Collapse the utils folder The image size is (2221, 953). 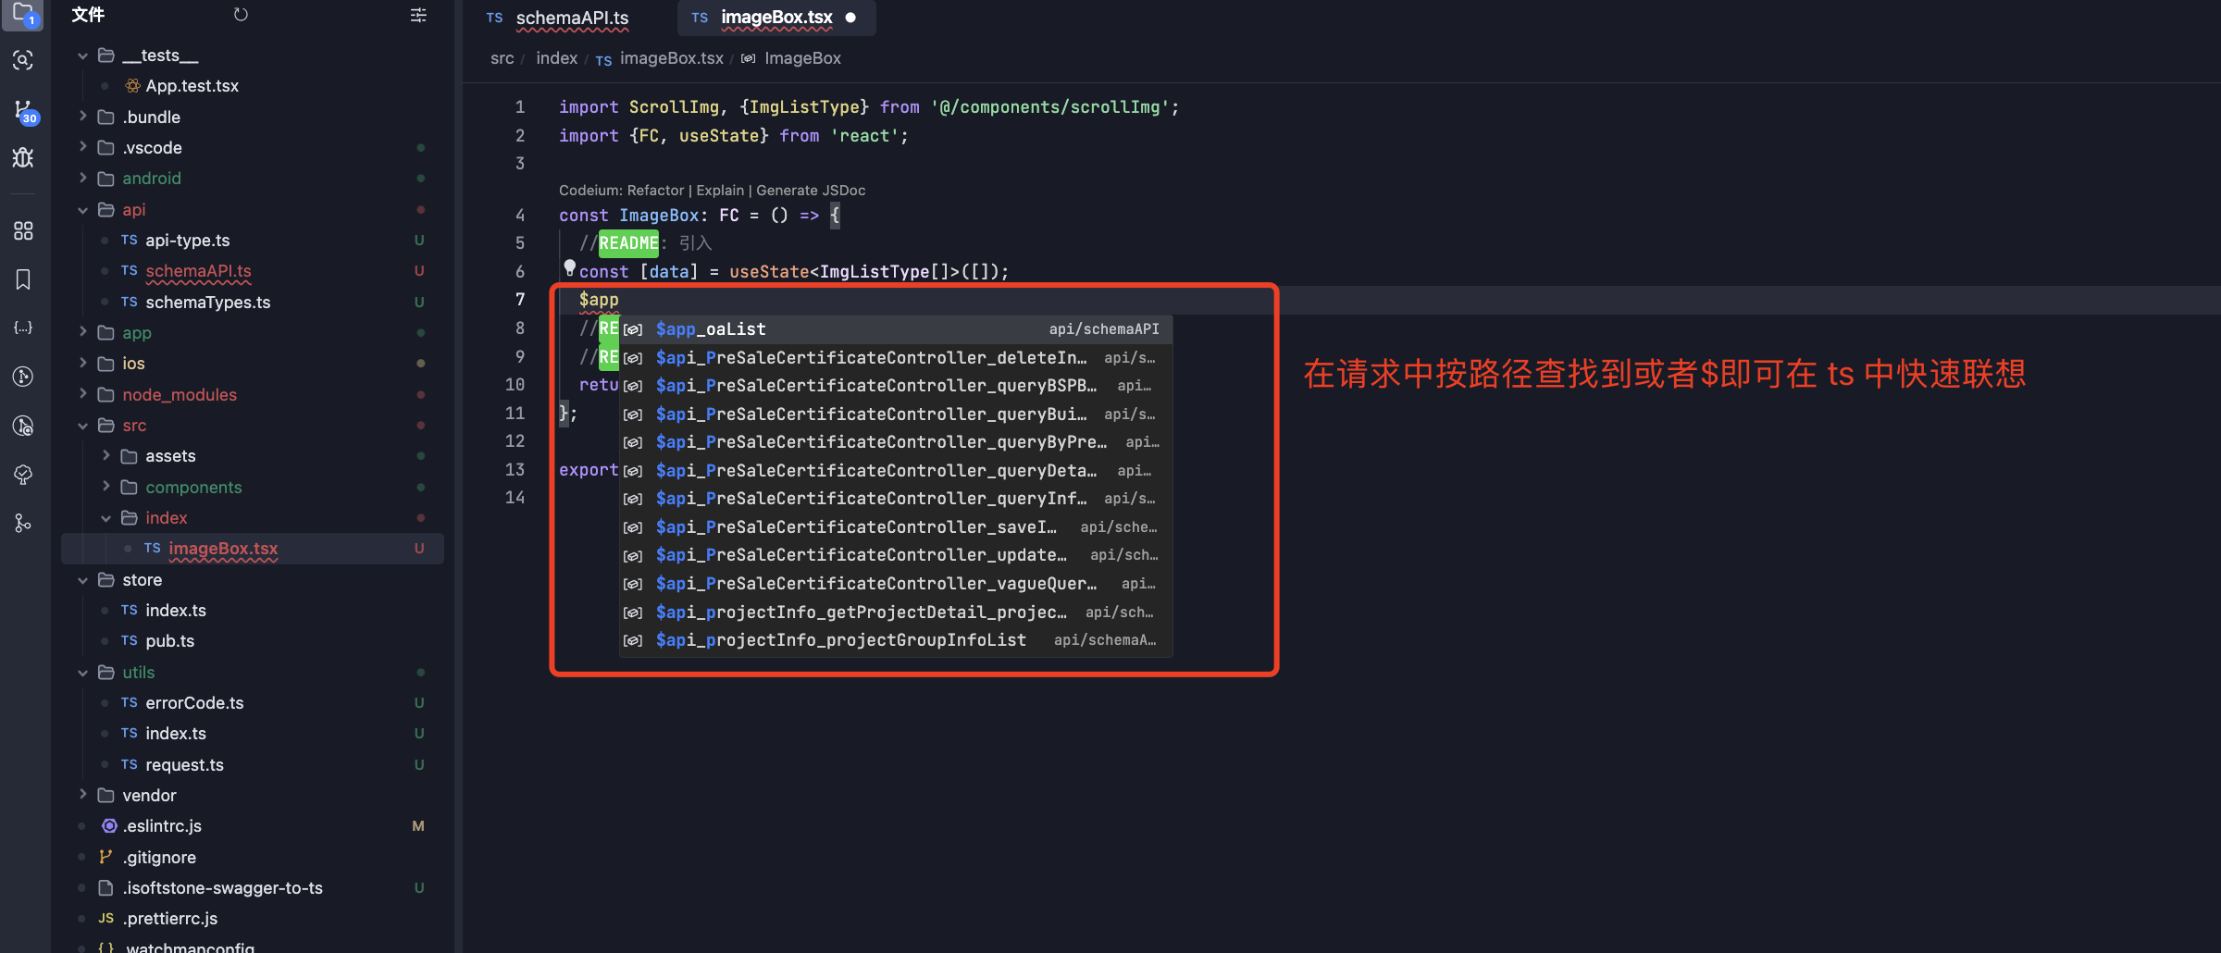(82, 672)
